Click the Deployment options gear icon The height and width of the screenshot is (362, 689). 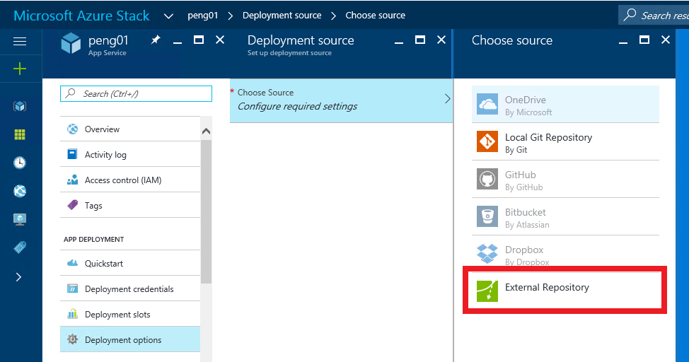[x=72, y=339]
